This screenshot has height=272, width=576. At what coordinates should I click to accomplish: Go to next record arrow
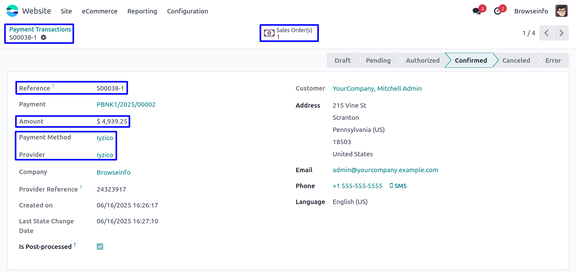561,33
